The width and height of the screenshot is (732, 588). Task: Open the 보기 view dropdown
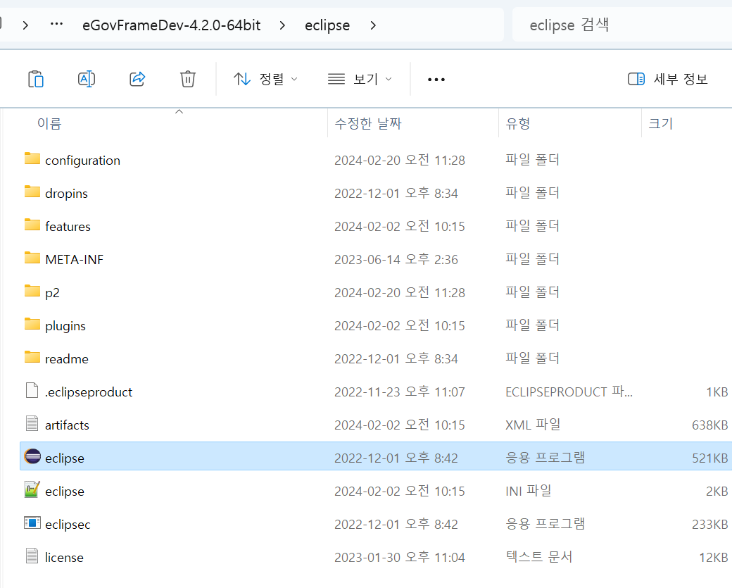[360, 79]
